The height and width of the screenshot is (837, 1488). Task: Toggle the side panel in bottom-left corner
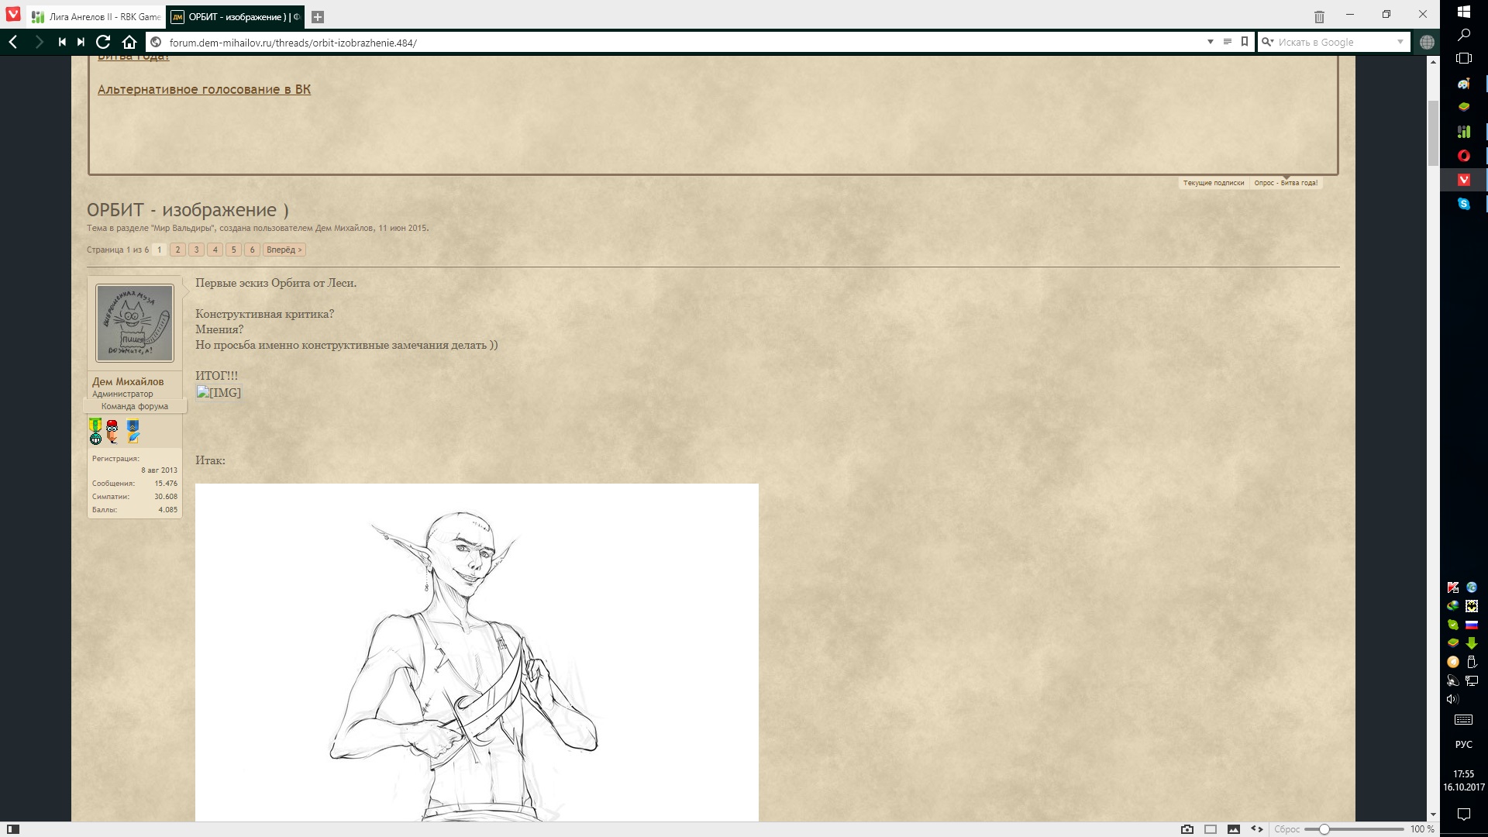(12, 829)
